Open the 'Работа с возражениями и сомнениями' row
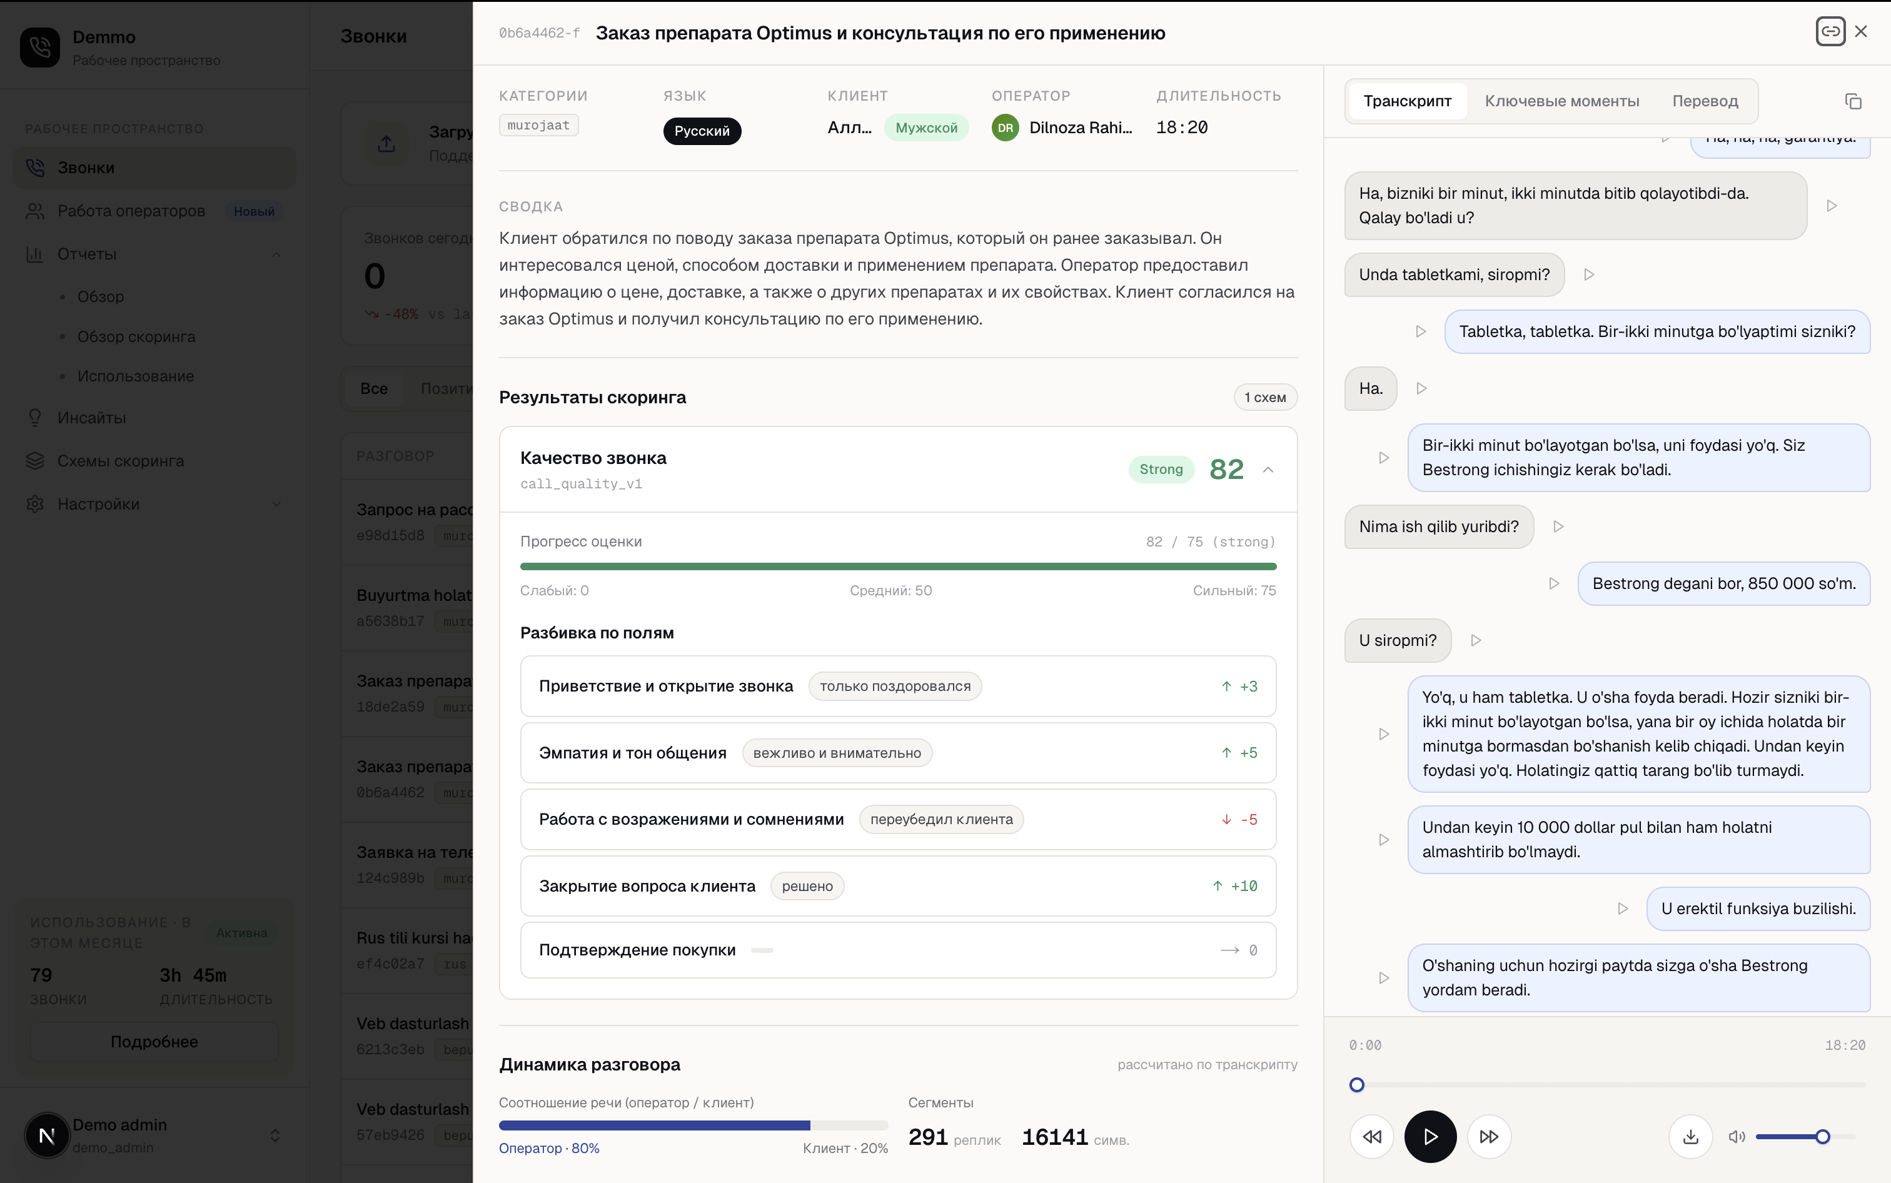Viewport: 1891px width, 1183px height. (x=898, y=819)
